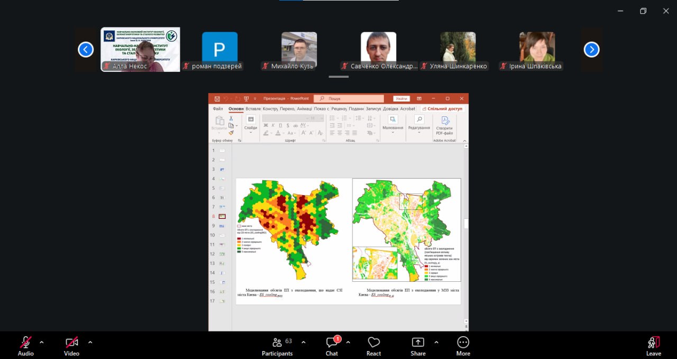Click the Пошук search field
This screenshot has height=359, width=677.
point(349,99)
